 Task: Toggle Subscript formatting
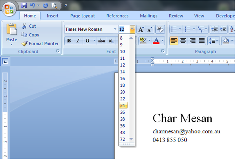click(x=111, y=41)
